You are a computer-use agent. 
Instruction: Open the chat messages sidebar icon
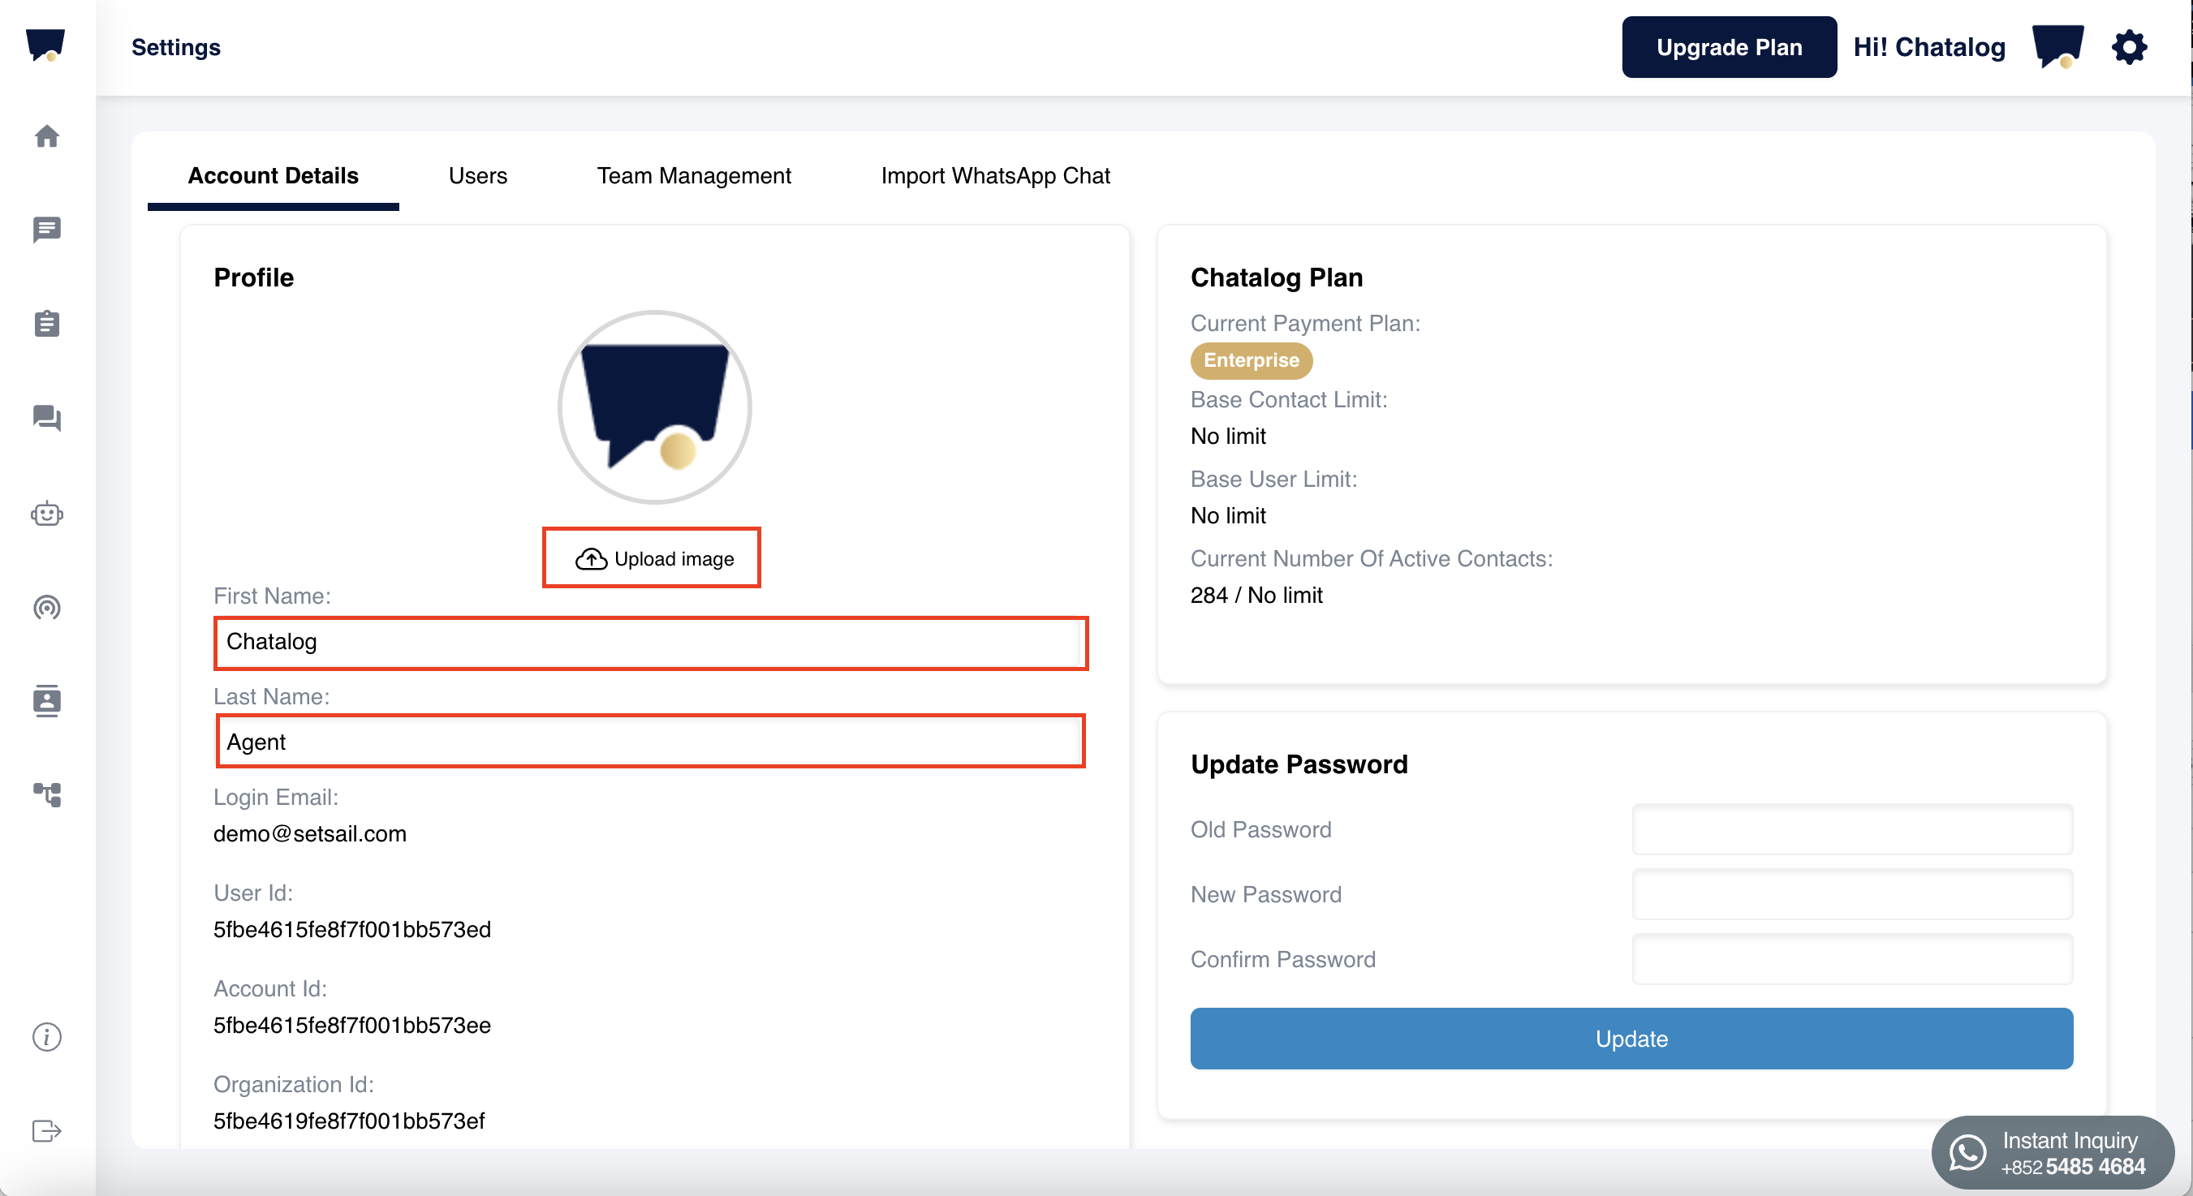(47, 229)
